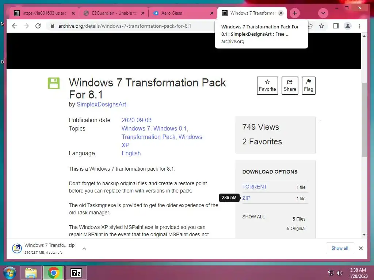Screen dimensions: 374x280
Task: Click the volume tray icon
Action: pos(340,273)
